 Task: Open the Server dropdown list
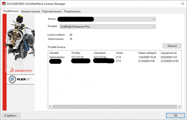(154, 19)
